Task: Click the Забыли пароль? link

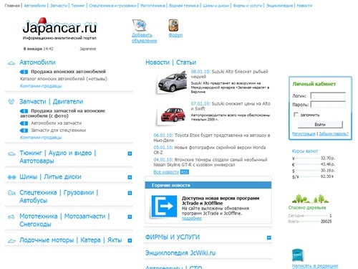Action: pyautogui.click(x=334, y=133)
